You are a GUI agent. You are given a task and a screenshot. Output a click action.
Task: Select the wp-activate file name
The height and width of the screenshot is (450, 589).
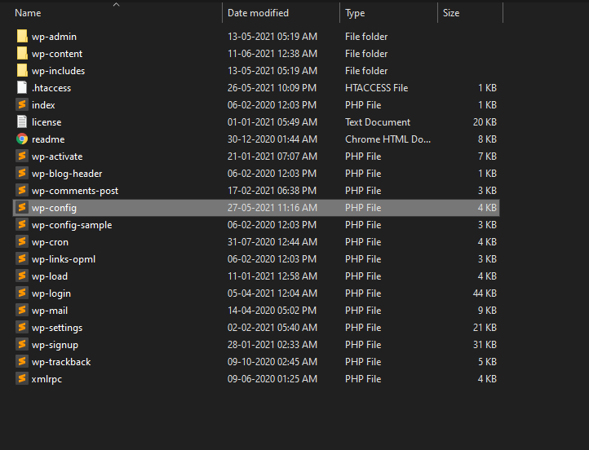pyautogui.click(x=57, y=157)
